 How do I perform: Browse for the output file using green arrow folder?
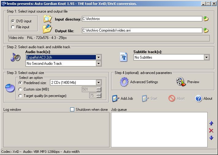206,30
